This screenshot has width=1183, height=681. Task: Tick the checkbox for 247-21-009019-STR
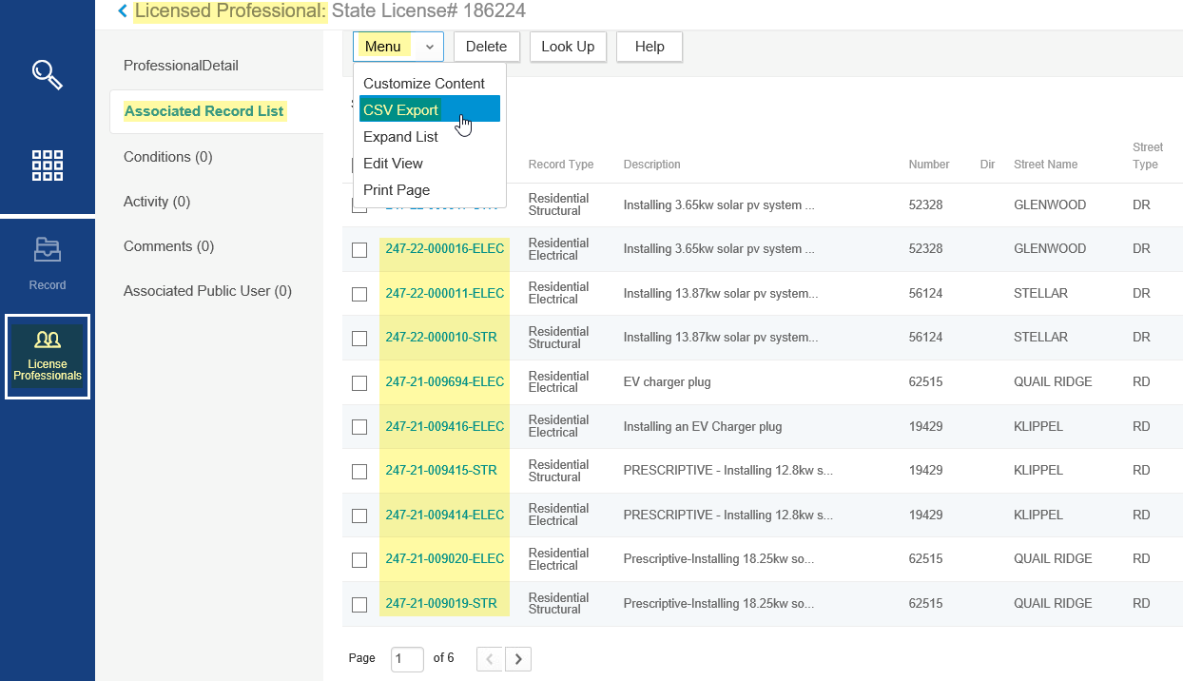tap(359, 604)
